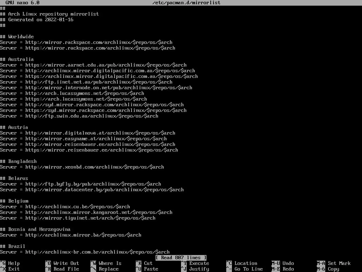Image resolution: width=362 pixels, height=272 pixels.
Task: Click the Execute shortcut label
Action: pos(199,263)
